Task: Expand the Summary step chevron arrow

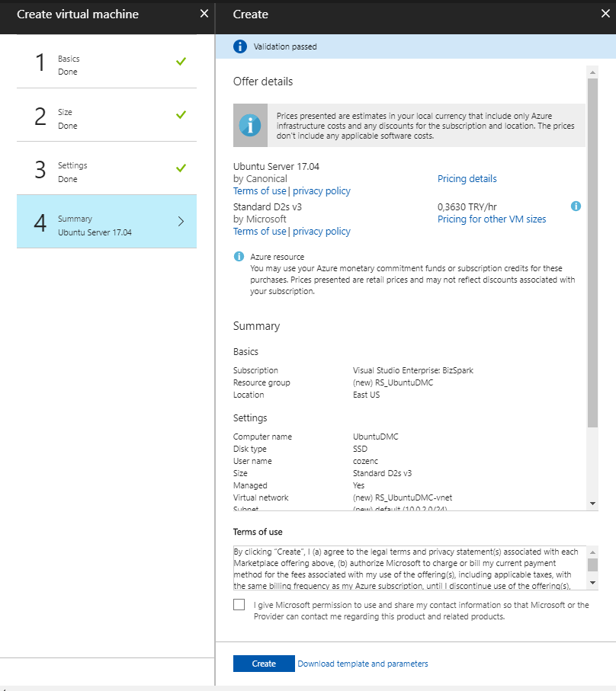Action: pos(181,221)
